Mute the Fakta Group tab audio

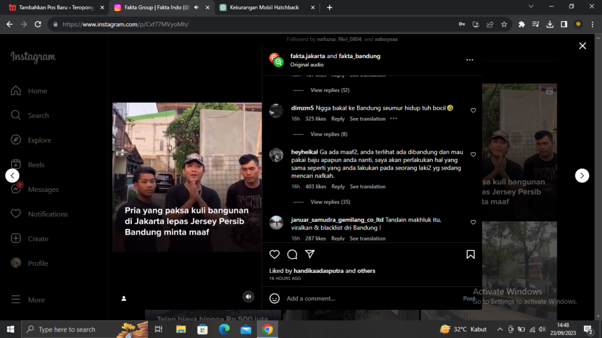[196, 7]
